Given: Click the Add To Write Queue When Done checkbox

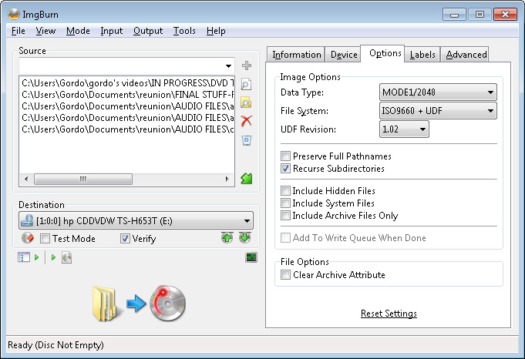Looking at the screenshot, I should (x=285, y=238).
